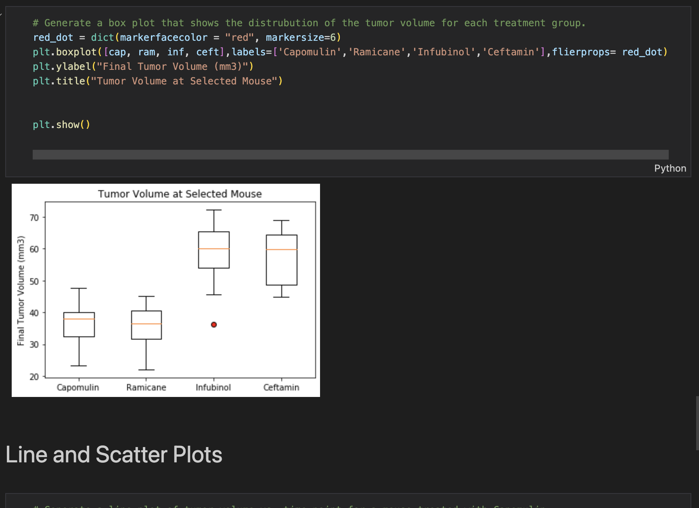Click the plt.boxplot code line
Image resolution: width=699 pixels, height=508 pixels.
pyautogui.click(x=350, y=52)
